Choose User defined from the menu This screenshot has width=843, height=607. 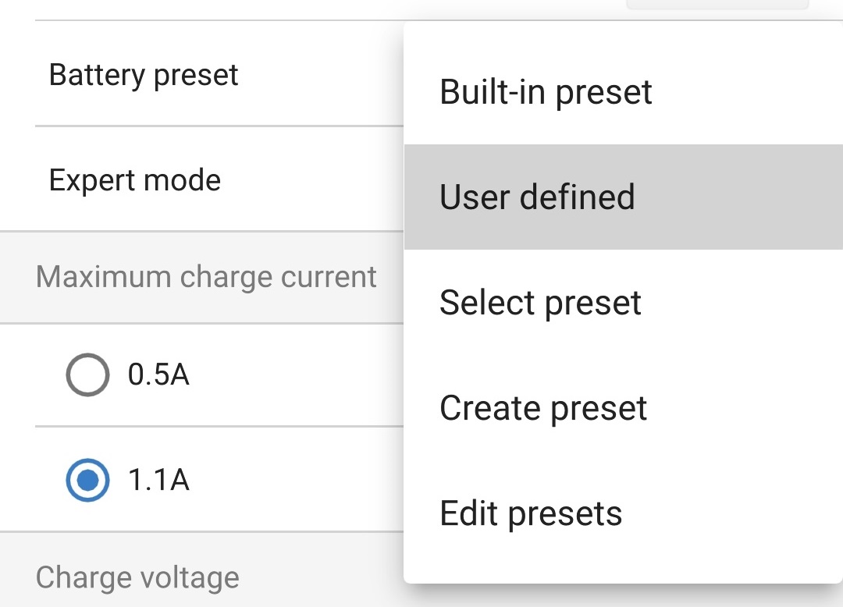coord(537,197)
